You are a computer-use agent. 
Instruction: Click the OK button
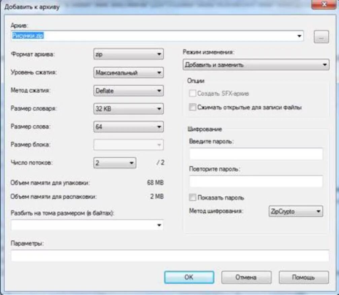pyautogui.click(x=189, y=277)
